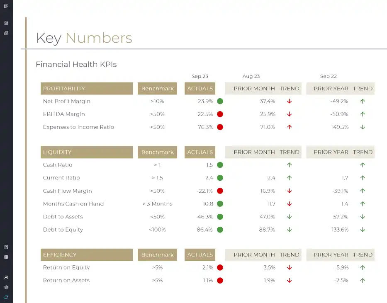Image resolution: width=387 pixels, height=303 pixels.
Task: Click prior month trend arrow for Cash Flow Margin
Action: click(289, 191)
